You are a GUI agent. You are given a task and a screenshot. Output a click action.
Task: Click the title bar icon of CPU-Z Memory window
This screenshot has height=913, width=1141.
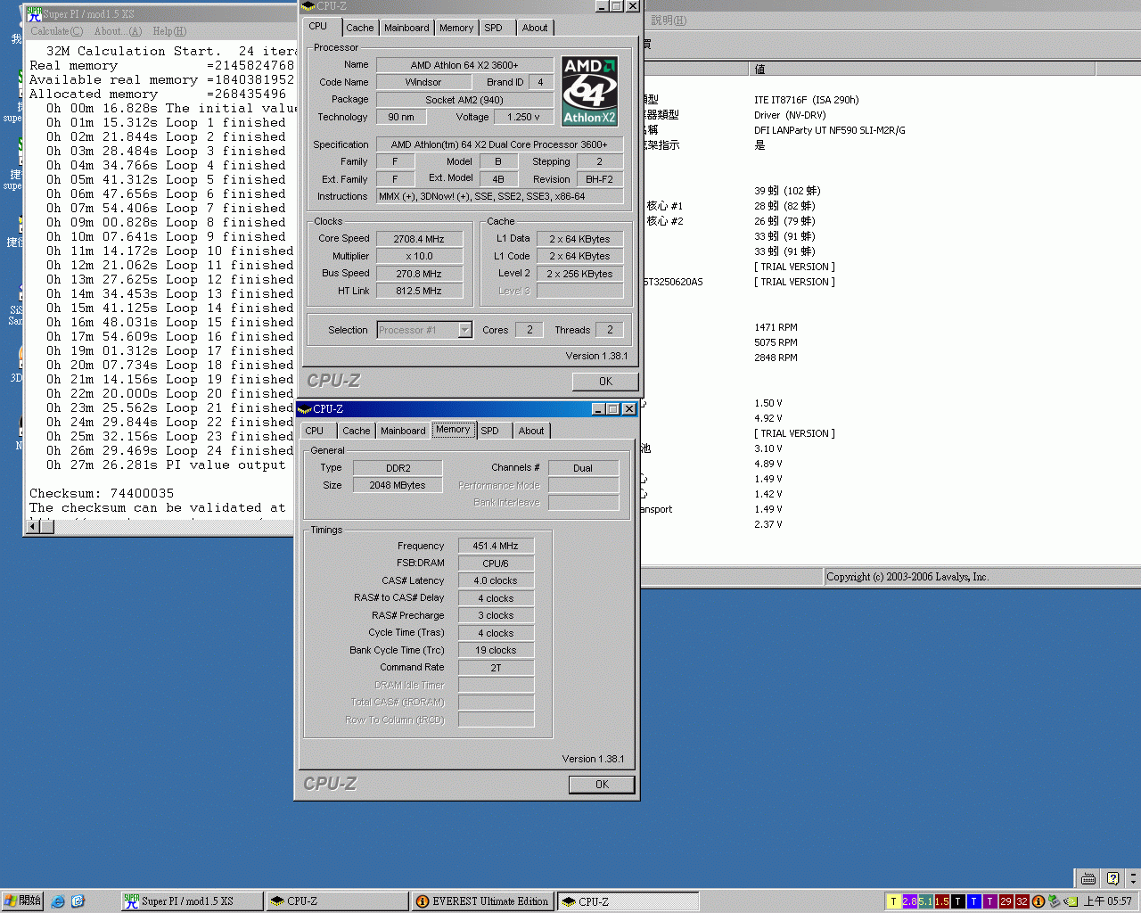point(304,409)
